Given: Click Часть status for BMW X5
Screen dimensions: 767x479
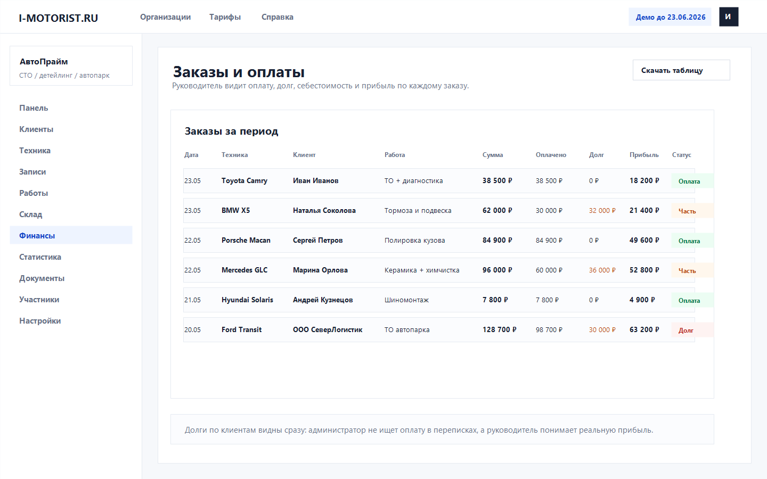Looking at the screenshot, I should point(692,211).
